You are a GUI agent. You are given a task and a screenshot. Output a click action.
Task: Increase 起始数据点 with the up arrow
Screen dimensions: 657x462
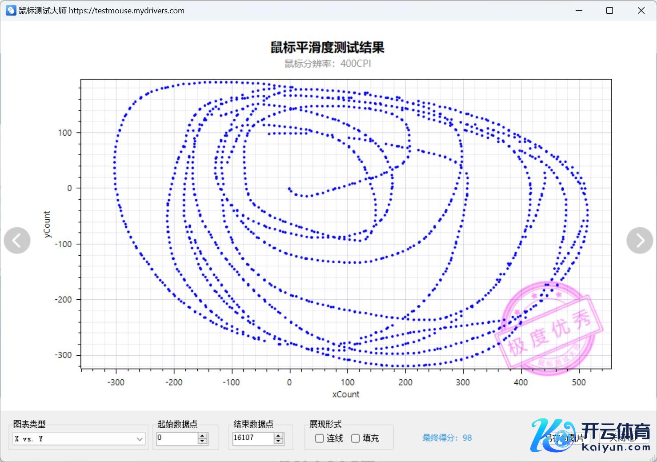203,435
